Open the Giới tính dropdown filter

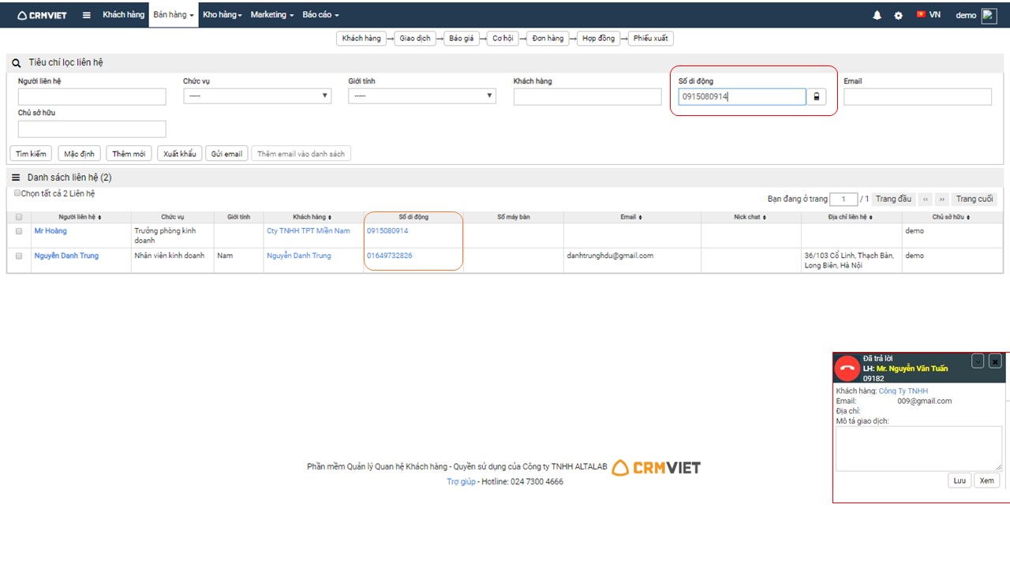[422, 96]
